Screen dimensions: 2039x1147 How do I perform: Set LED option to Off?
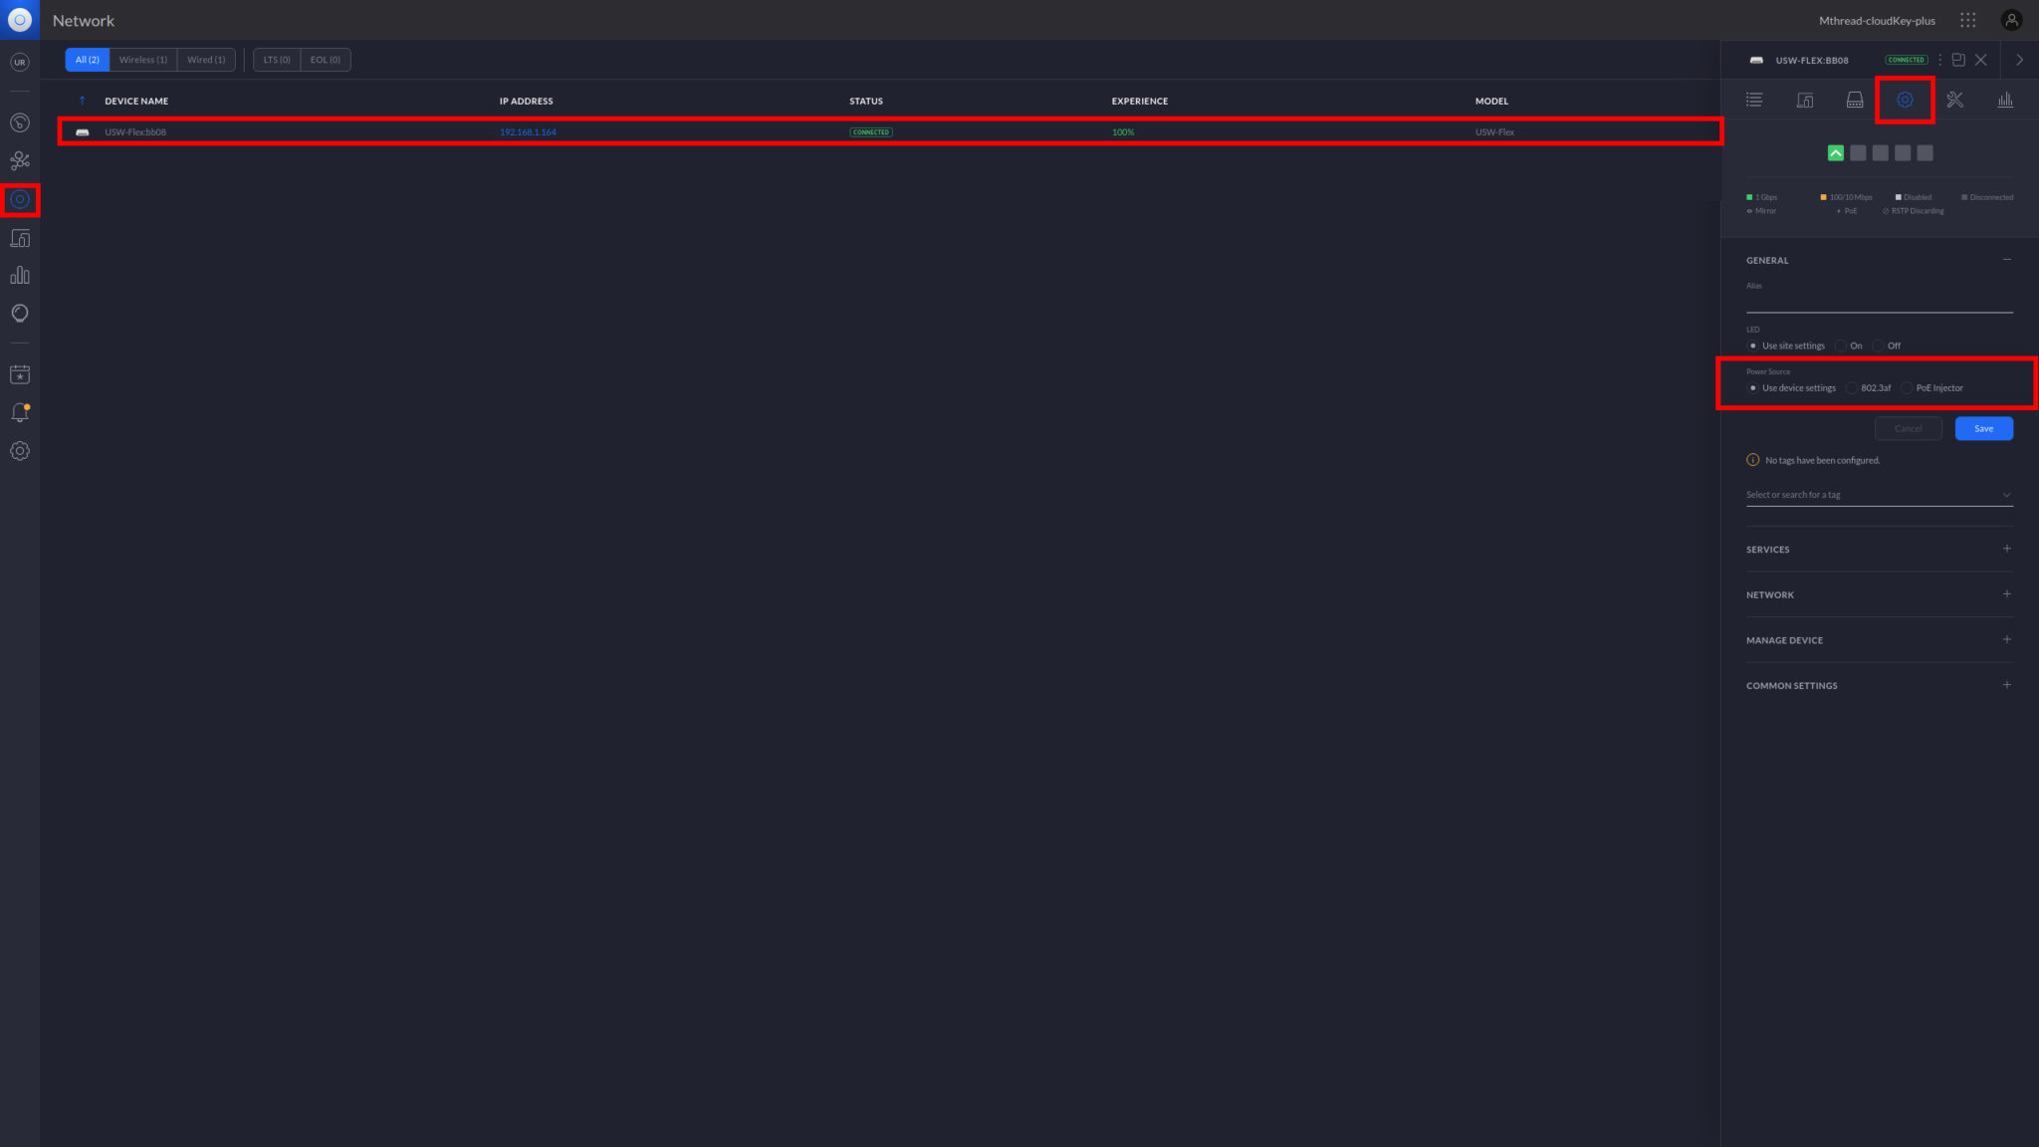pyautogui.click(x=1878, y=345)
